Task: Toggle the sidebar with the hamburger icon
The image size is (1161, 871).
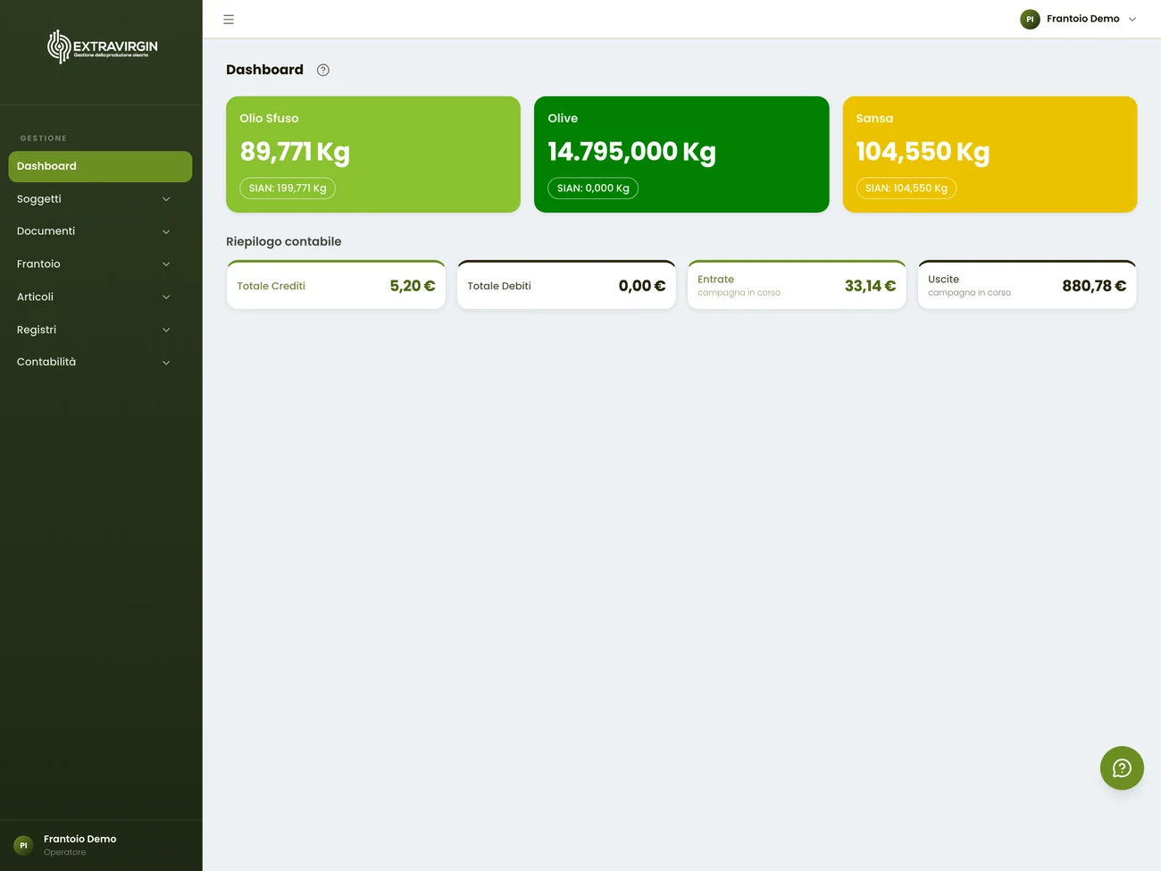Action: pyautogui.click(x=229, y=19)
